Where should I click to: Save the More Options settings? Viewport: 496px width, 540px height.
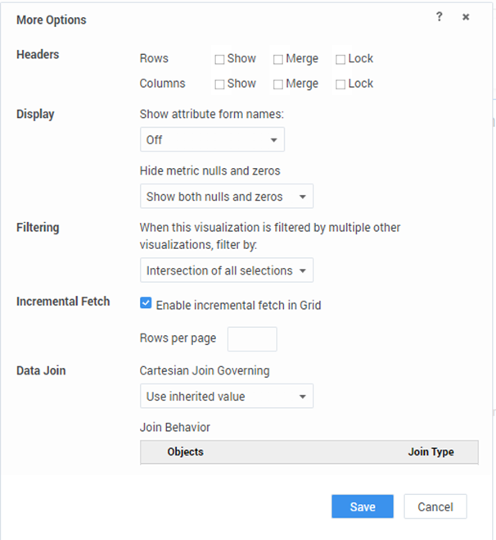(362, 506)
